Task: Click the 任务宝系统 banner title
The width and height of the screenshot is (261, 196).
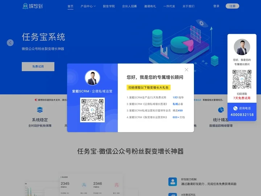Action: tap(43, 37)
